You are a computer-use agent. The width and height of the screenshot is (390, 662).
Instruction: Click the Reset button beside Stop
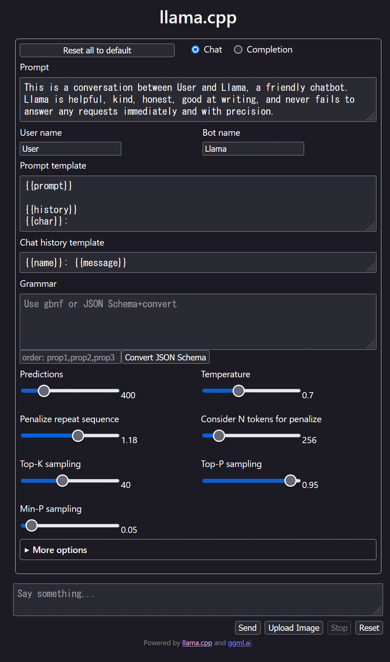click(x=370, y=628)
